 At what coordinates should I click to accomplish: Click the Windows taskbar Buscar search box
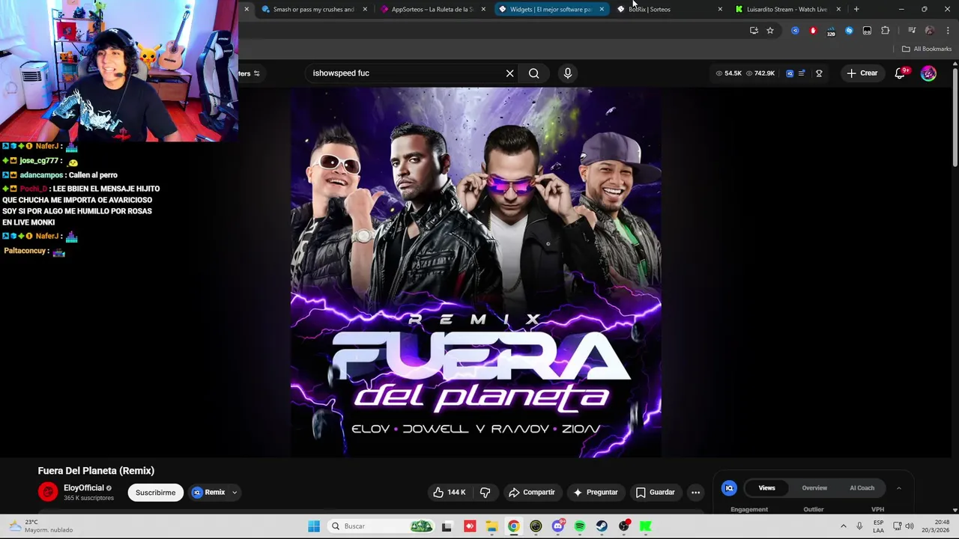pos(379,526)
